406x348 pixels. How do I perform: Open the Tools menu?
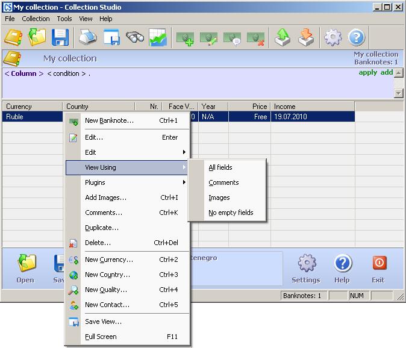coord(64,19)
